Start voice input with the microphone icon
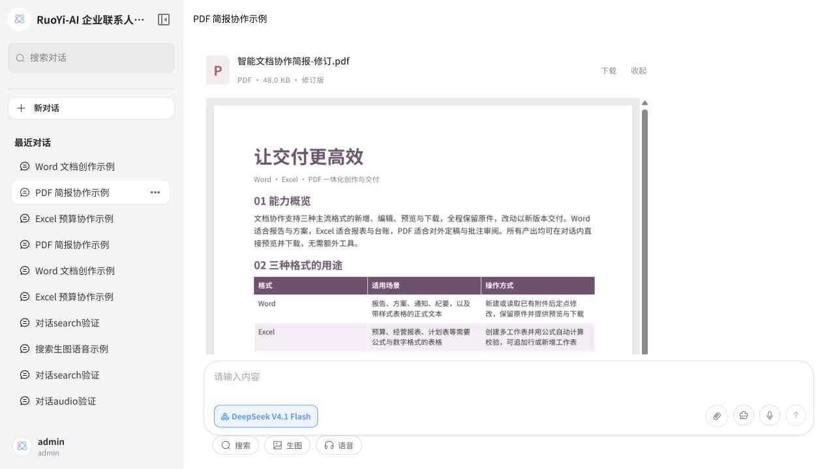 [770, 416]
